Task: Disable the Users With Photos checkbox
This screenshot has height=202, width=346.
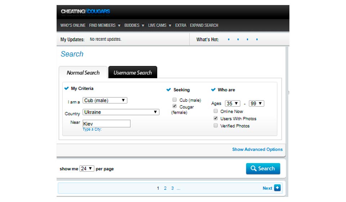Action: coord(216,118)
